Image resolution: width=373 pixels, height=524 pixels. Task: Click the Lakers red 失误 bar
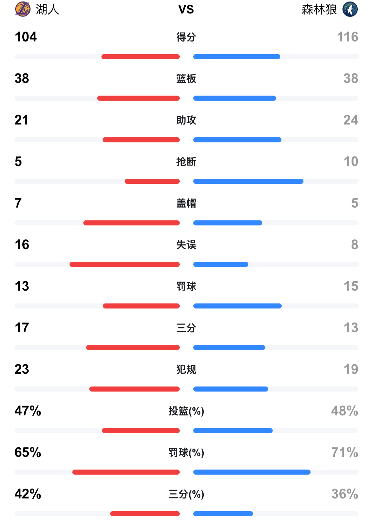pyautogui.click(x=125, y=265)
